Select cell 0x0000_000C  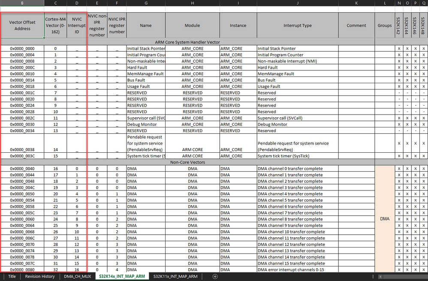point(22,67)
